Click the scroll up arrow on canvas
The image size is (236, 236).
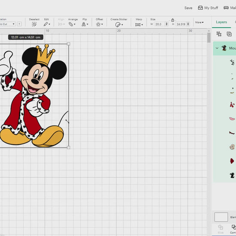[x=209, y=31]
